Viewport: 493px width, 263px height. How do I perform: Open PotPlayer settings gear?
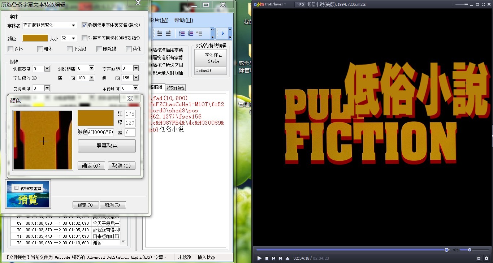click(x=486, y=258)
